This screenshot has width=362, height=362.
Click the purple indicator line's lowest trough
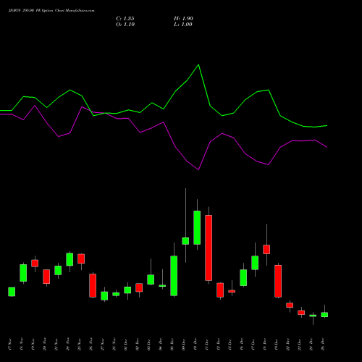(198, 169)
